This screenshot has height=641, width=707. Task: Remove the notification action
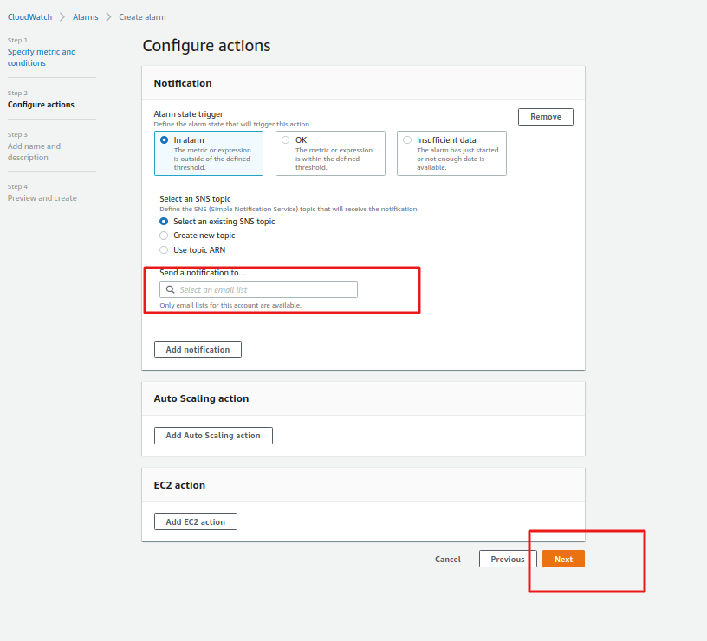click(x=545, y=117)
